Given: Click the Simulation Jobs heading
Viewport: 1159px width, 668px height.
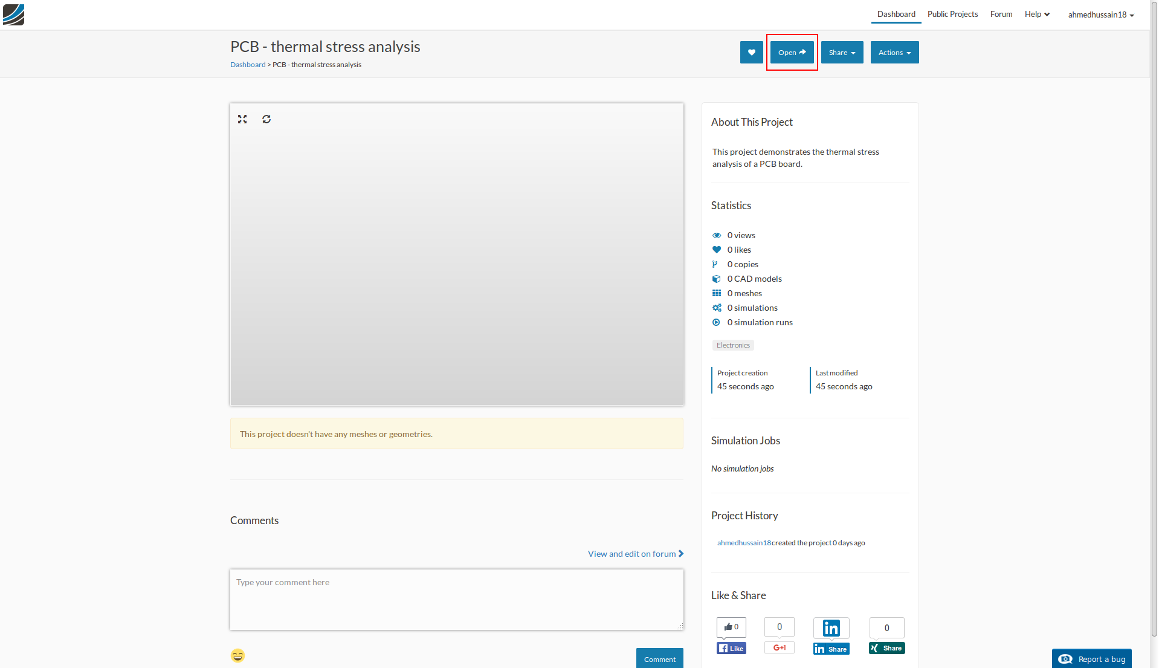Looking at the screenshot, I should pos(746,441).
